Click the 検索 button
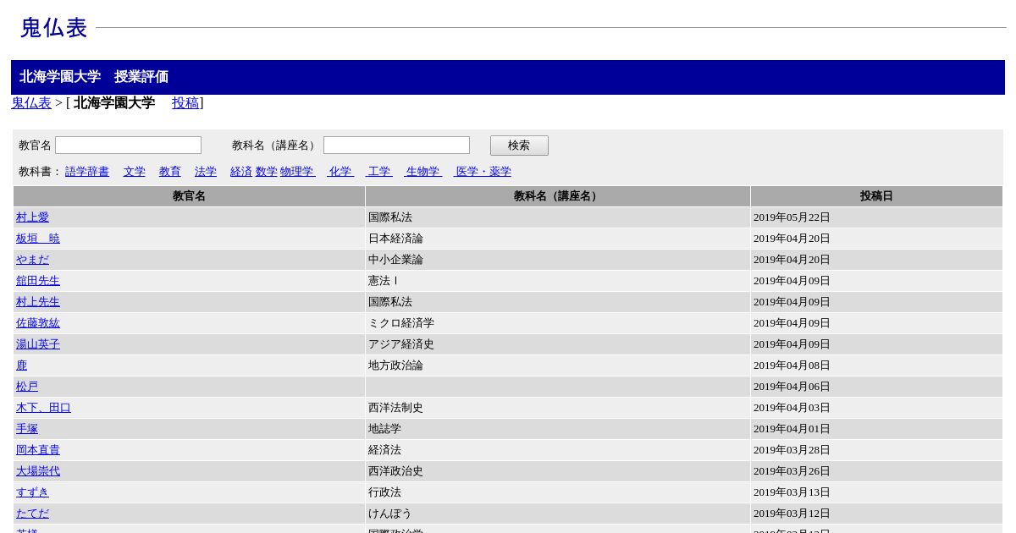1016x533 pixels. tap(519, 146)
